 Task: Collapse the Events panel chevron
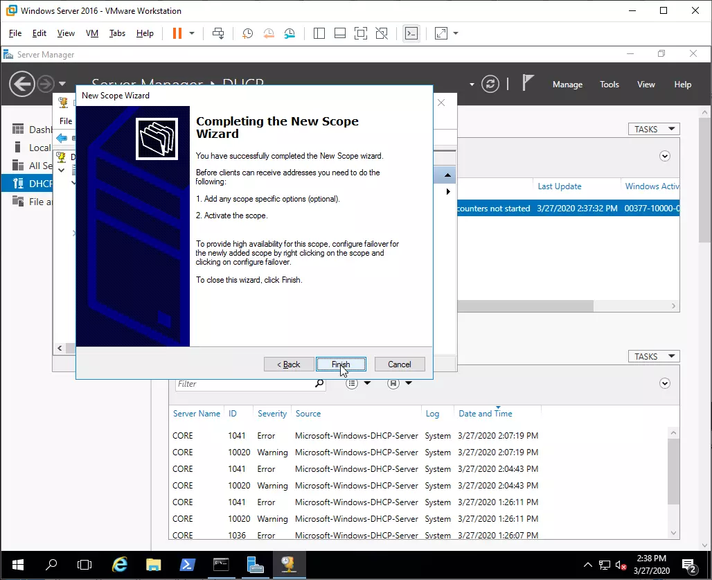click(665, 383)
